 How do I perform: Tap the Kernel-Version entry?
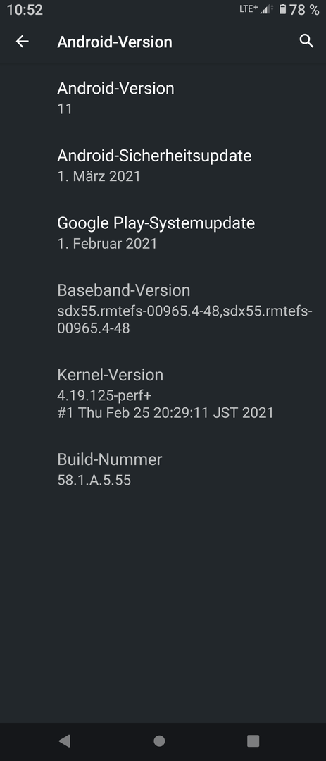tap(163, 394)
